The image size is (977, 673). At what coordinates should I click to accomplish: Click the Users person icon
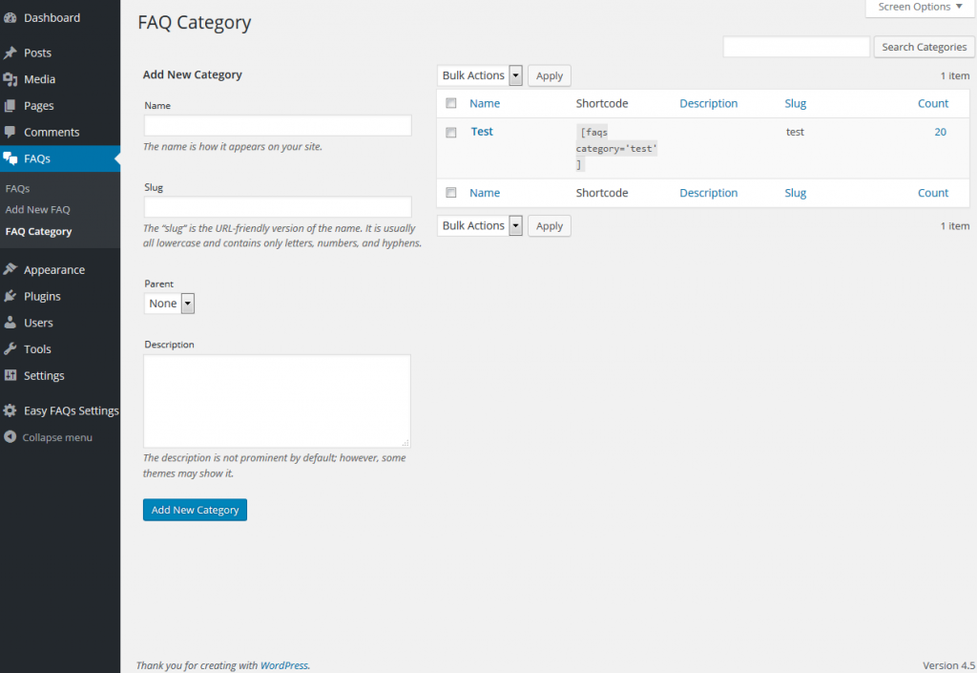click(10, 323)
